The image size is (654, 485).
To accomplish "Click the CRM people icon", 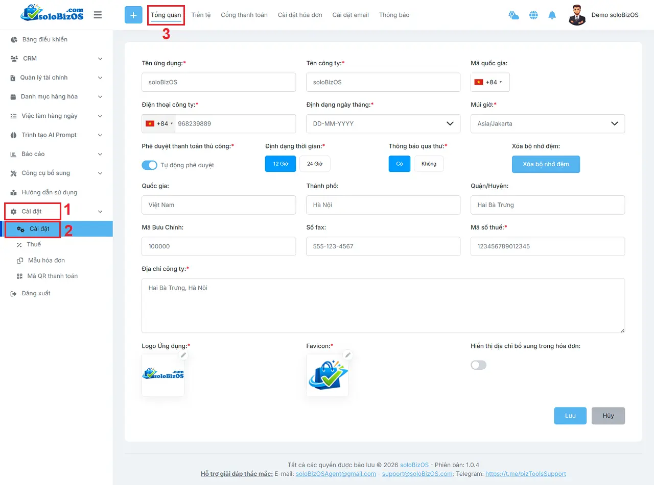I will click(x=14, y=59).
